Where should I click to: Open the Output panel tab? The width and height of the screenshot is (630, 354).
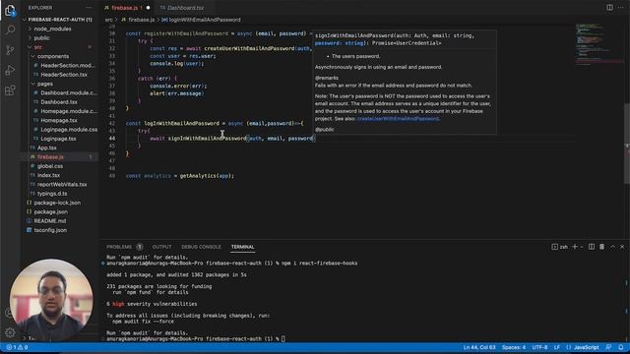[161, 247]
